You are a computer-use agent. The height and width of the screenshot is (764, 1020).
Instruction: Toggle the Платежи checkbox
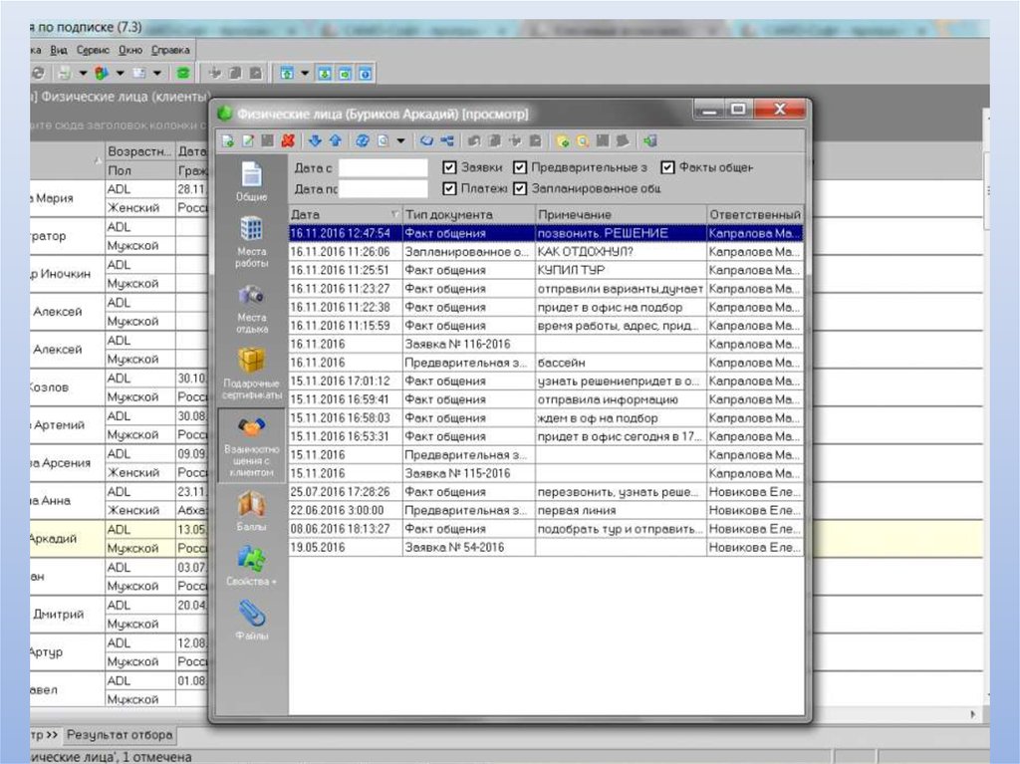pos(450,188)
